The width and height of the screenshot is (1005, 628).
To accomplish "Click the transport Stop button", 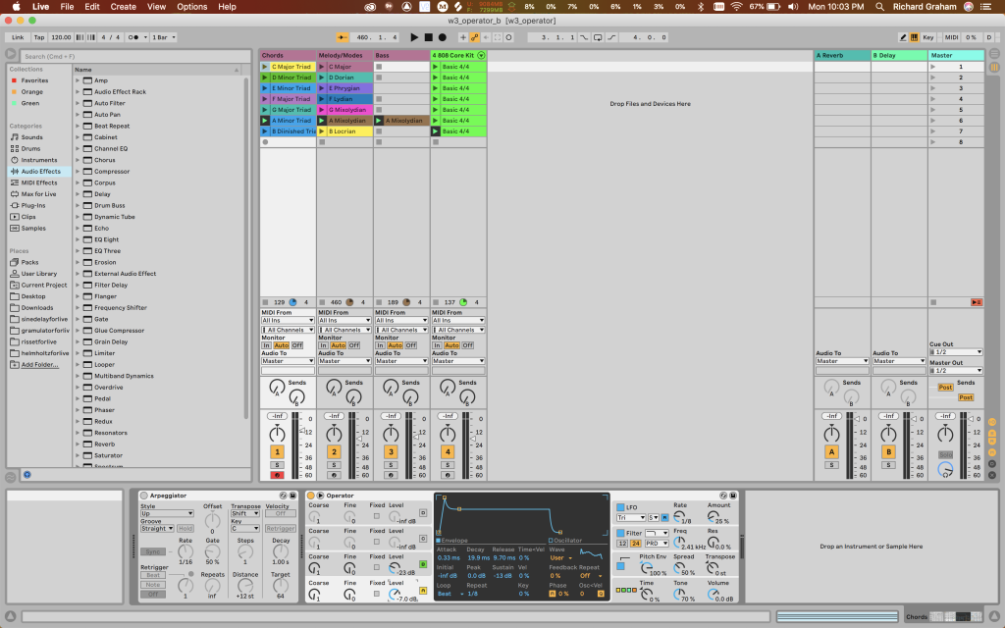I will point(428,37).
